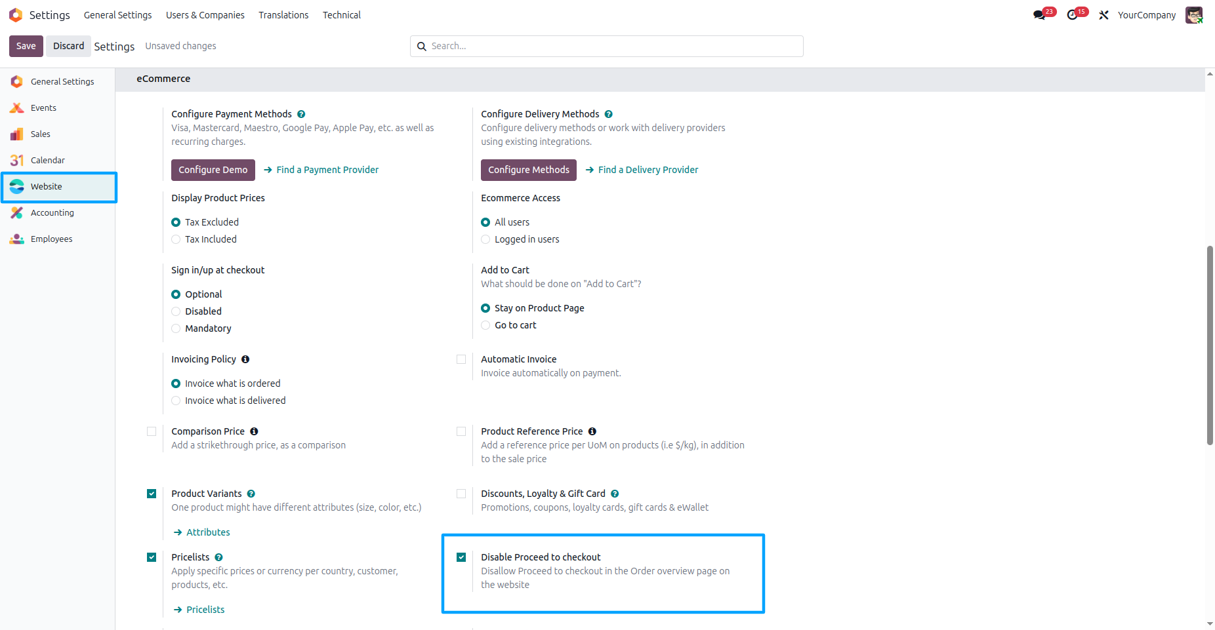
Task: Click the Website sidebar icon
Action: [x=16, y=186]
